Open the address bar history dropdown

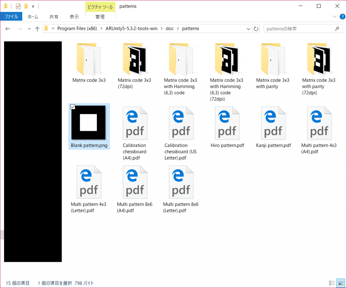click(x=248, y=28)
